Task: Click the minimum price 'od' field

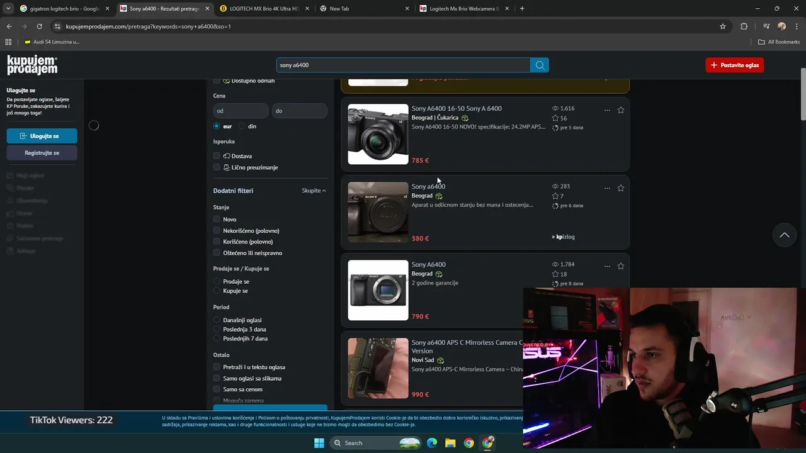Action: point(241,111)
